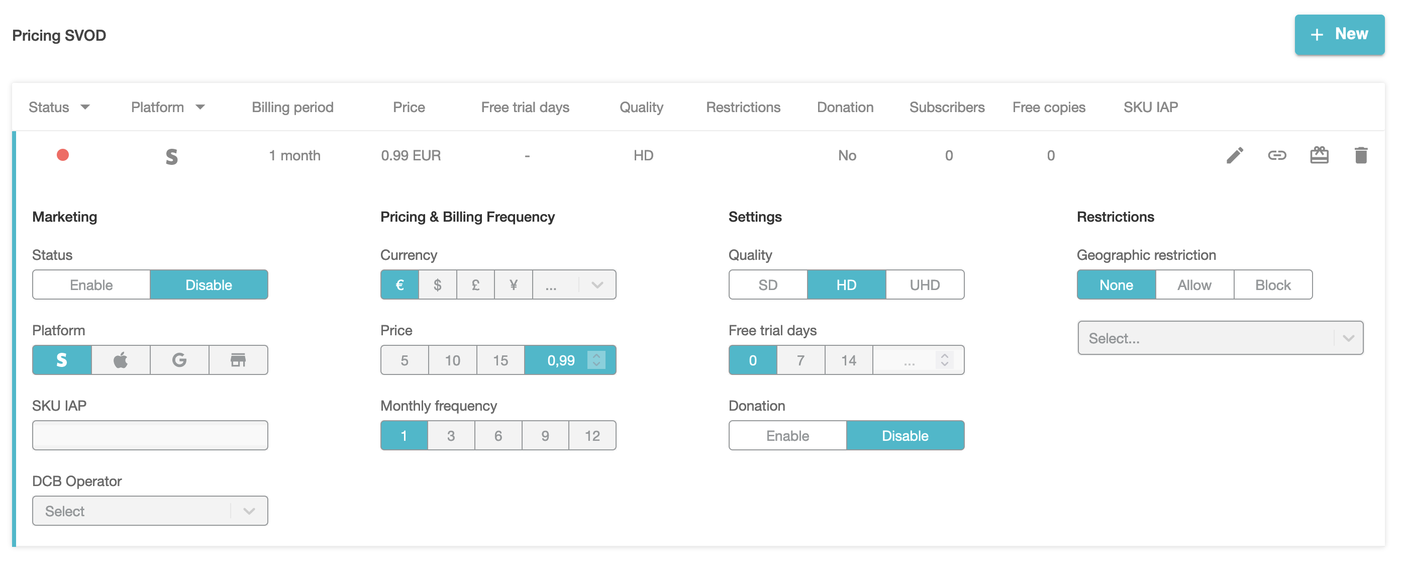Set monthly frequency to 9
The height and width of the screenshot is (568, 1404).
545,435
